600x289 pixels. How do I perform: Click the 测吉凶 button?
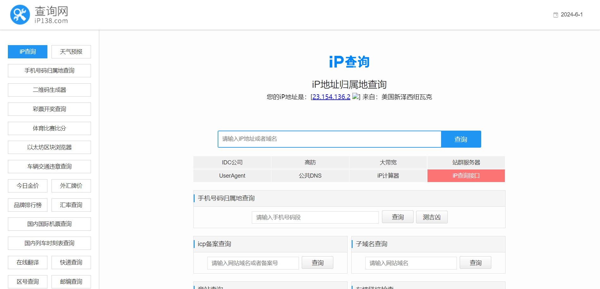click(432, 217)
